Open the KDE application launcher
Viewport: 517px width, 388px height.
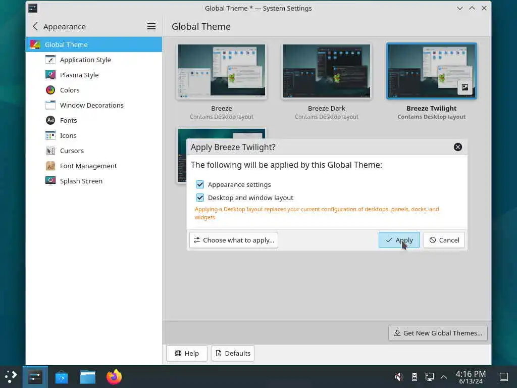tap(11, 377)
